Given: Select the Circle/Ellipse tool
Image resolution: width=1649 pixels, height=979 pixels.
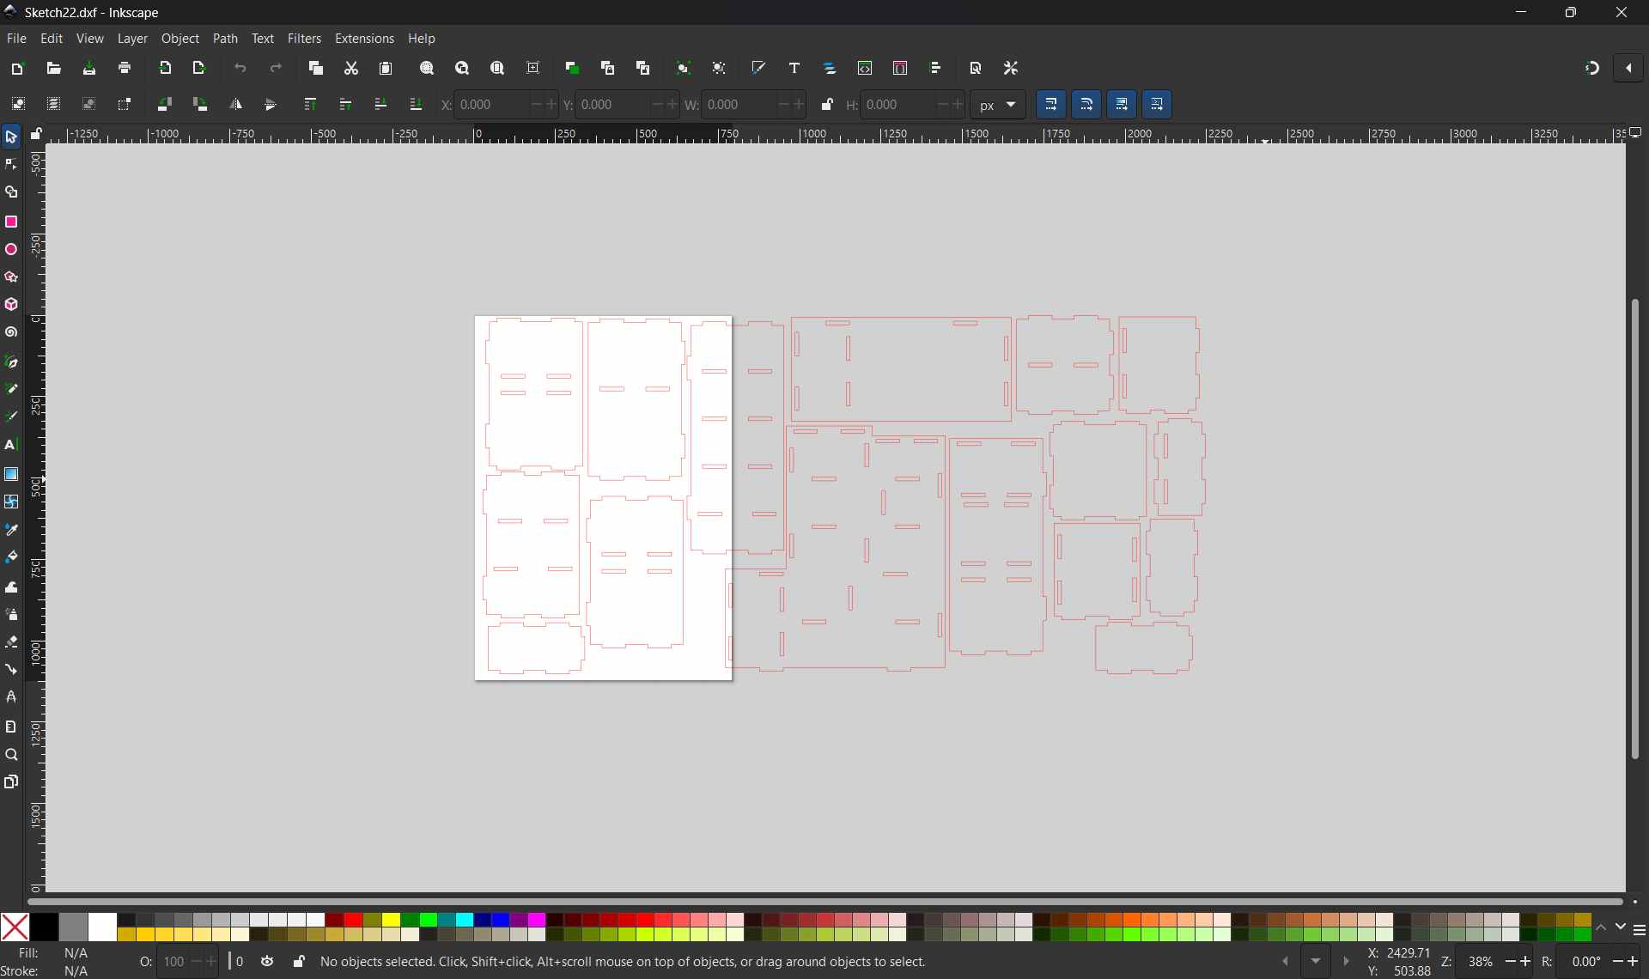Looking at the screenshot, I should tap(11, 249).
